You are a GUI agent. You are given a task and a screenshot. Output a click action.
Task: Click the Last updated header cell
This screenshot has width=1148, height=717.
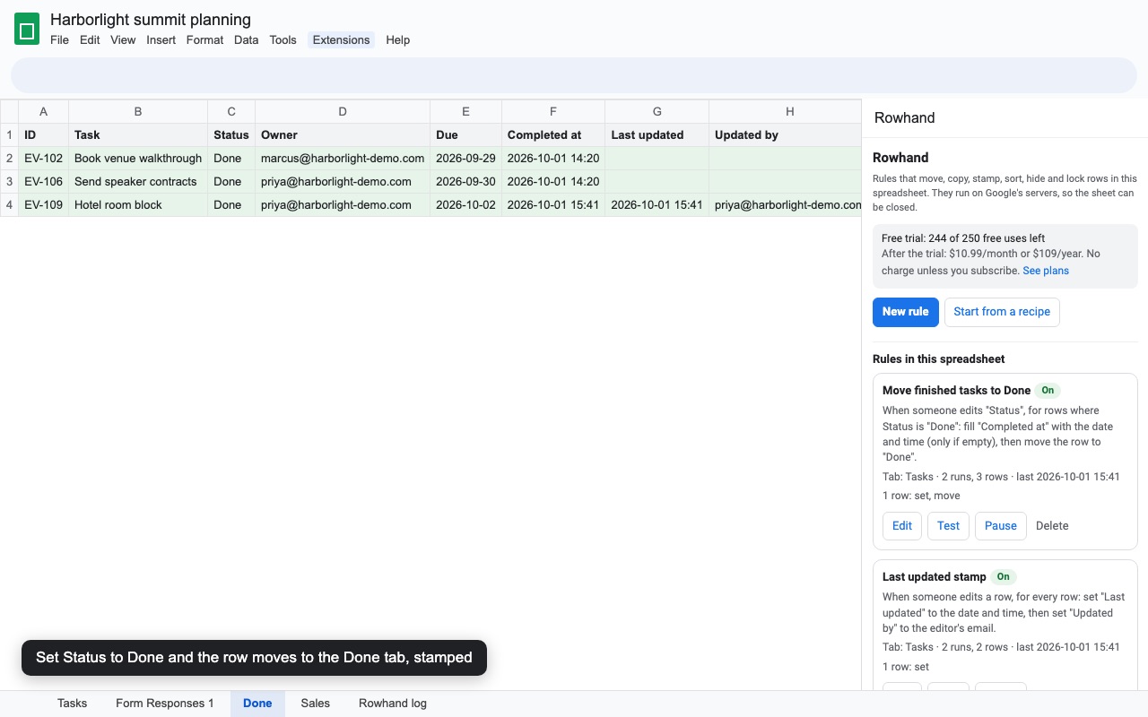point(657,135)
